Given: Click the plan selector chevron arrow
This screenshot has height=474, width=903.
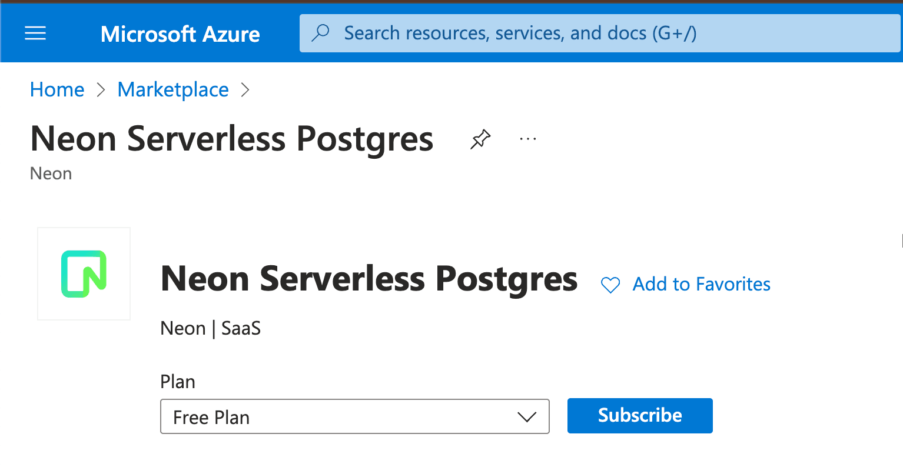Looking at the screenshot, I should click(526, 416).
